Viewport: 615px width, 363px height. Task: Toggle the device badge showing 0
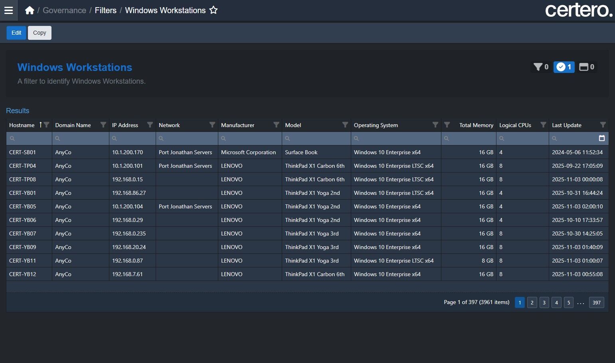587,67
